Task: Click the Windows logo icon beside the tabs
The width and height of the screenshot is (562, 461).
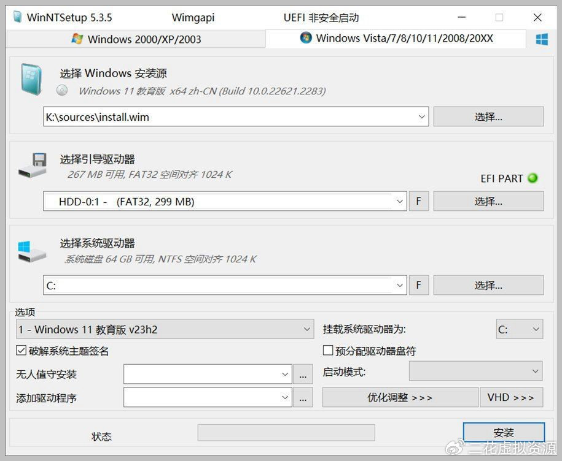Action: coord(542,39)
